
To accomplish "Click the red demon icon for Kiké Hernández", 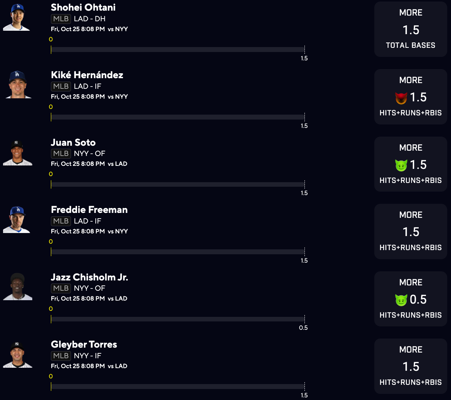I will coord(401,98).
